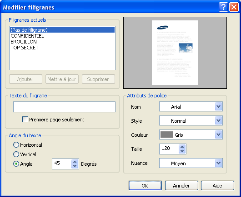Open the Couleur gray color swatch dropdown
This screenshot has height=197, width=241.
pos(191,135)
